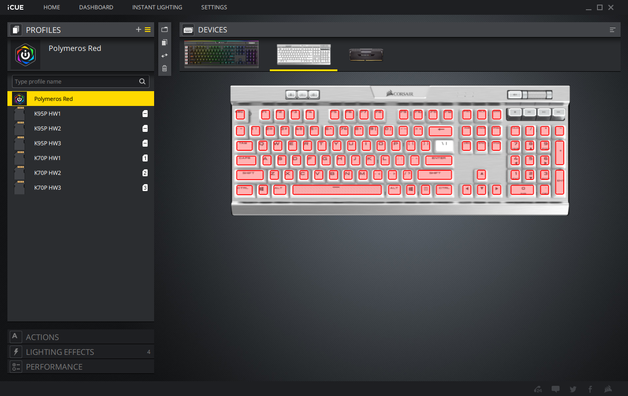
Task: Select the K70P HW2 profile
Action: pyautogui.click(x=81, y=173)
